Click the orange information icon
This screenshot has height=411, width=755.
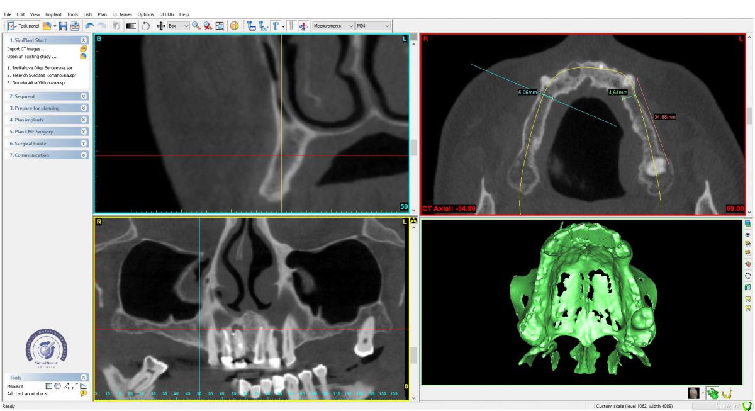233,26
